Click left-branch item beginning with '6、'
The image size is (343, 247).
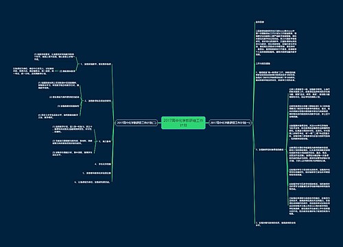coord(93,182)
